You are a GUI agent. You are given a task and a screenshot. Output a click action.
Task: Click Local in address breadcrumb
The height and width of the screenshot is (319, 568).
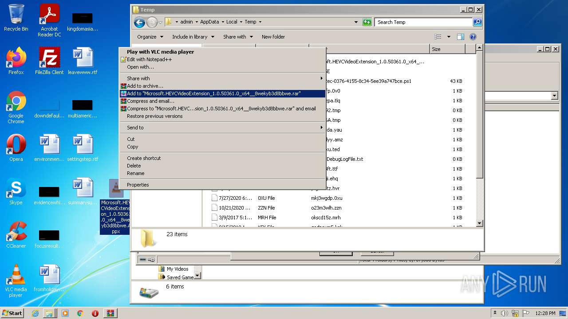232,22
